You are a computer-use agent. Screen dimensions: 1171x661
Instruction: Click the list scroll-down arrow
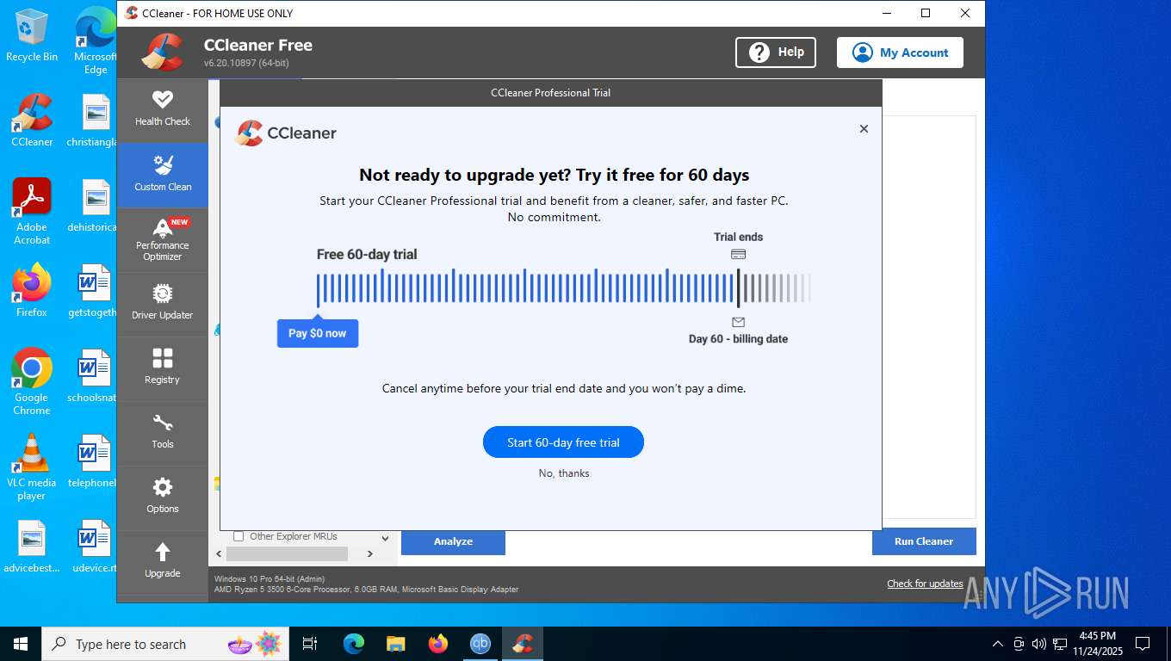(385, 539)
